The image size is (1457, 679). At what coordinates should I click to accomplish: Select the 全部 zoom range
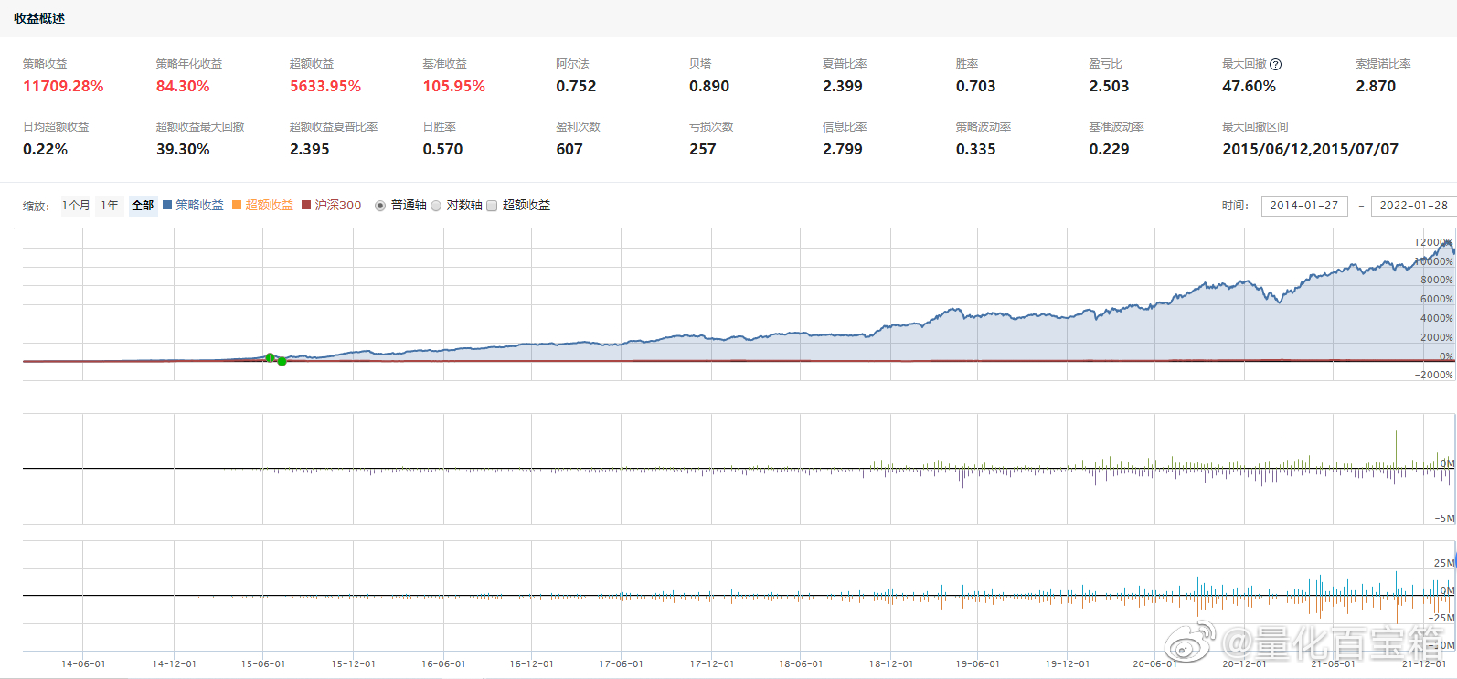[x=143, y=206]
